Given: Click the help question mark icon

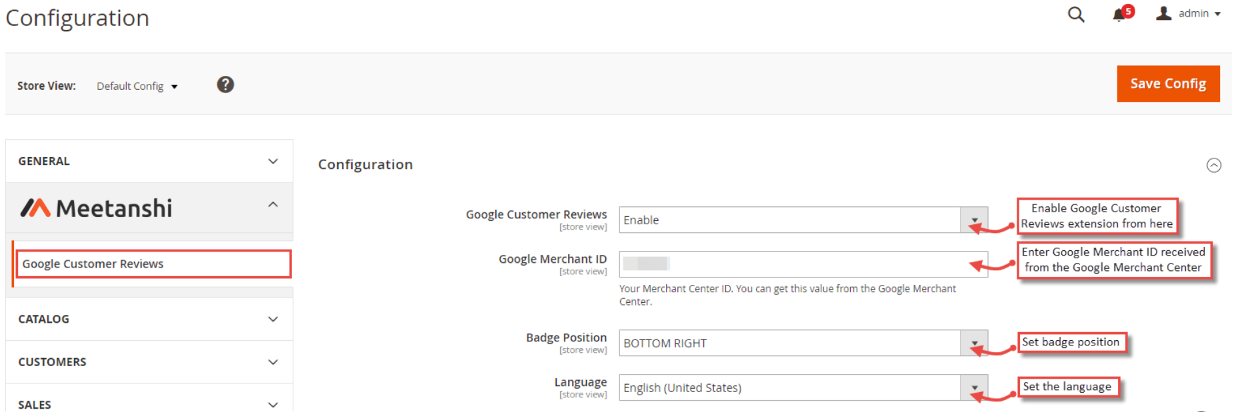Looking at the screenshot, I should 225,85.
